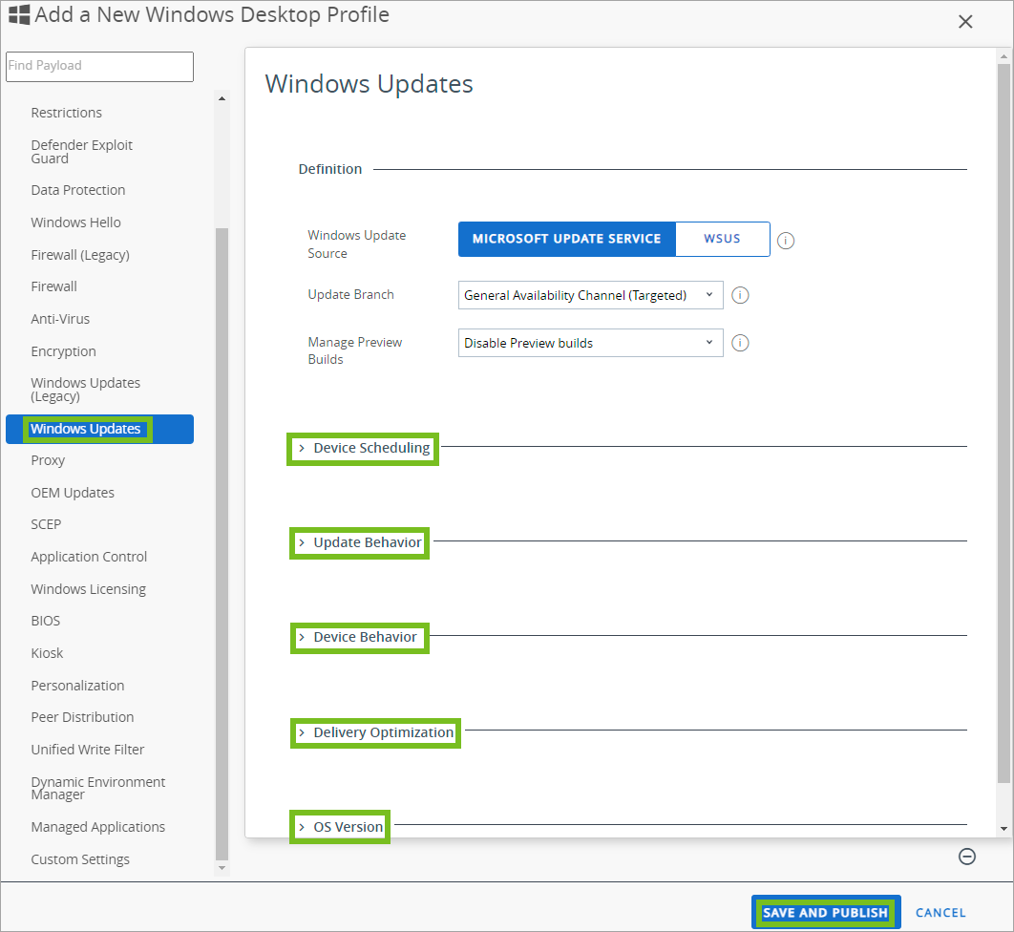Open the Managed Applications payload
The width and height of the screenshot is (1014, 932).
[97, 827]
